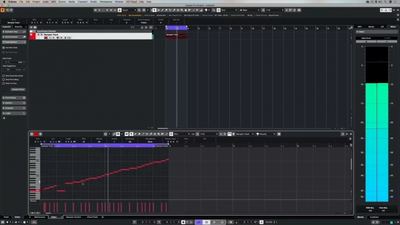
Task: Click the Record button in transport bar
Action: click(222, 222)
